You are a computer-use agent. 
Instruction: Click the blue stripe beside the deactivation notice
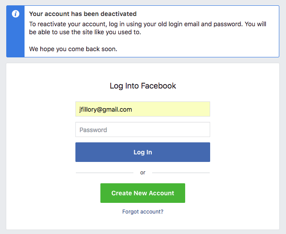point(16,40)
